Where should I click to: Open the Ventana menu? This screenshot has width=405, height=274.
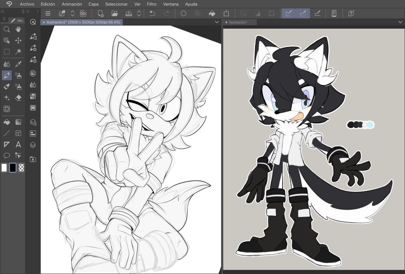(171, 4)
